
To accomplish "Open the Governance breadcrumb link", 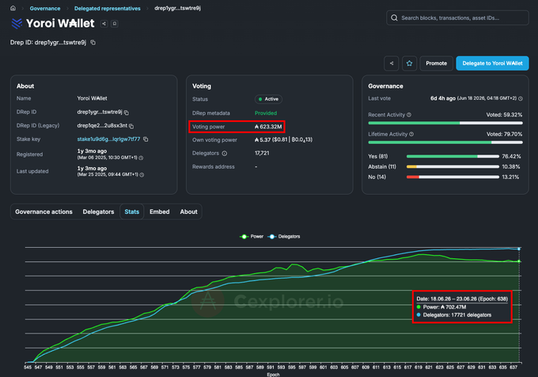I will click(x=45, y=8).
